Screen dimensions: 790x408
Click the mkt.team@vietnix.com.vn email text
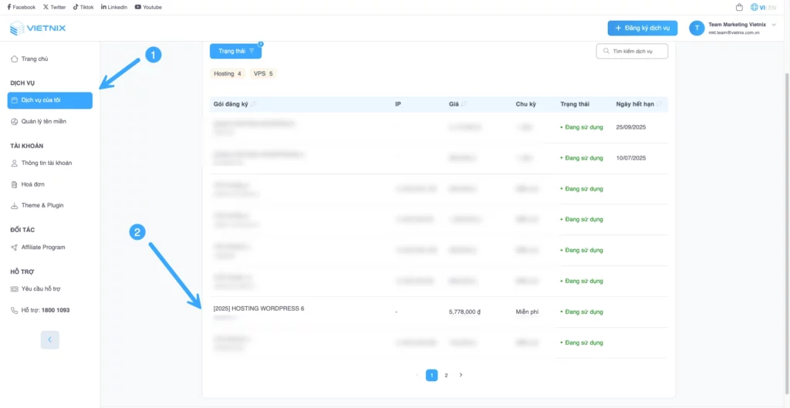tap(734, 32)
